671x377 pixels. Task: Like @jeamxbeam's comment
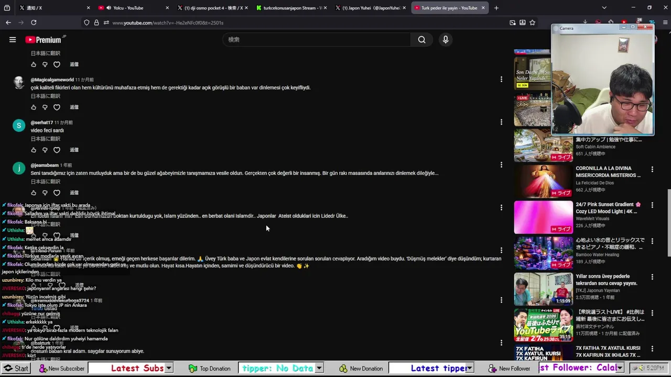click(x=34, y=193)
